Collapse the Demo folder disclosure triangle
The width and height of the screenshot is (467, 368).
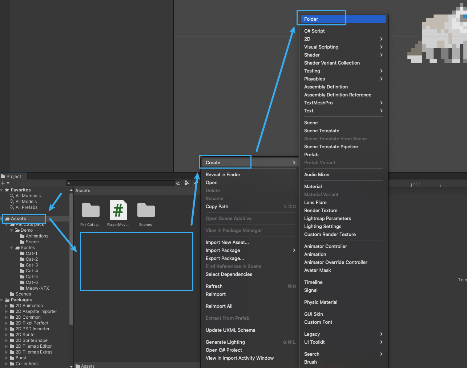click(12, 230)
